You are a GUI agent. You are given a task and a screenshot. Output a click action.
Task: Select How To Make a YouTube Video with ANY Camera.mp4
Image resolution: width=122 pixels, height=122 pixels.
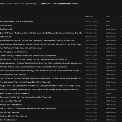(21, 48)
